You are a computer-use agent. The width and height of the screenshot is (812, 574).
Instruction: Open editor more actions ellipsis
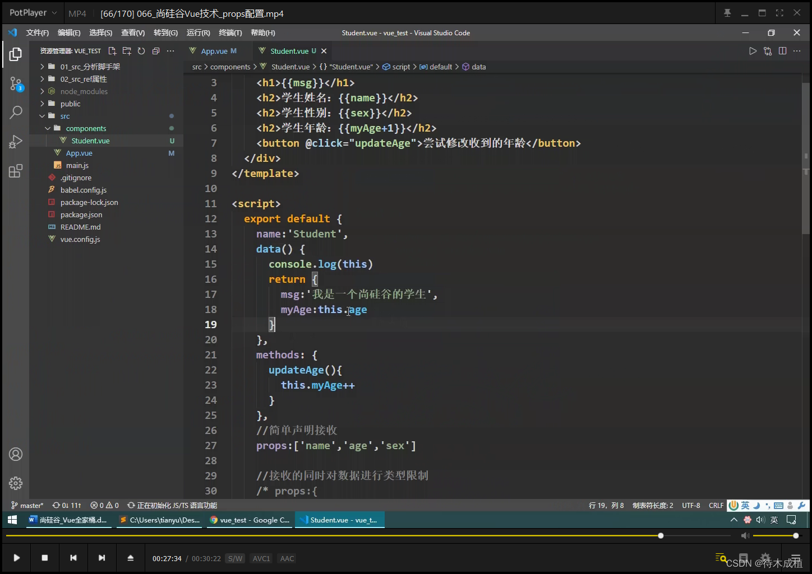pos(797,51)
